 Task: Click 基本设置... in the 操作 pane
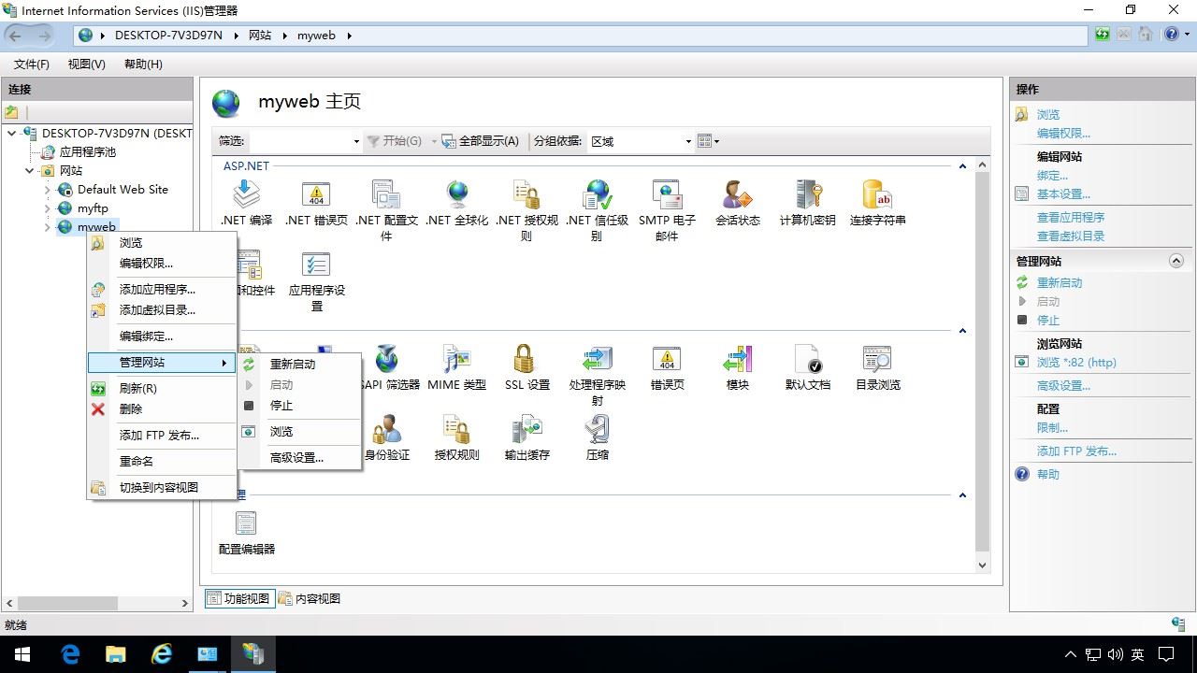[1063, 194]
